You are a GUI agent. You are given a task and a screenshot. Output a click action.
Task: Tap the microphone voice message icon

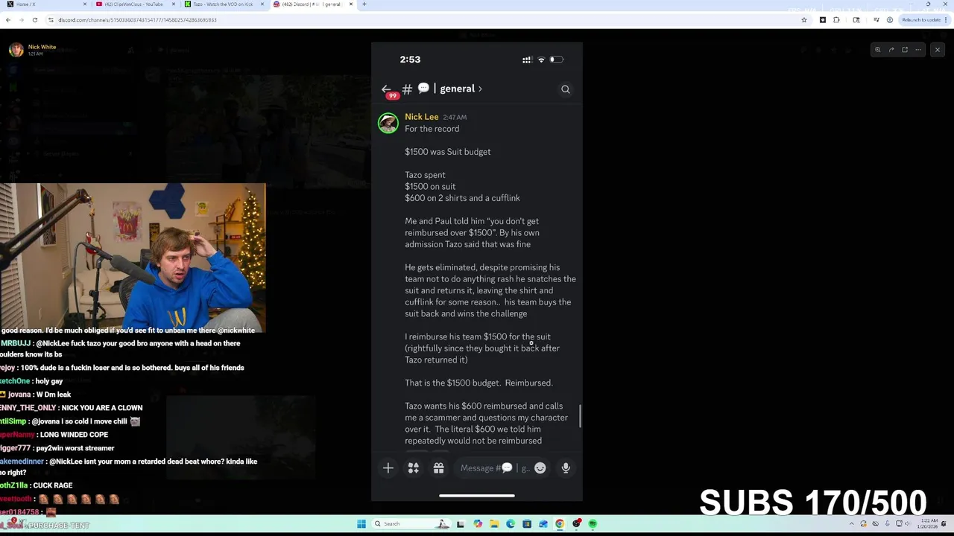coord(566,468)
